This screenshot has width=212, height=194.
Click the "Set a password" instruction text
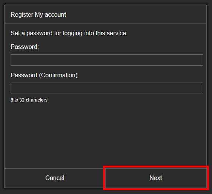[69, 33]
